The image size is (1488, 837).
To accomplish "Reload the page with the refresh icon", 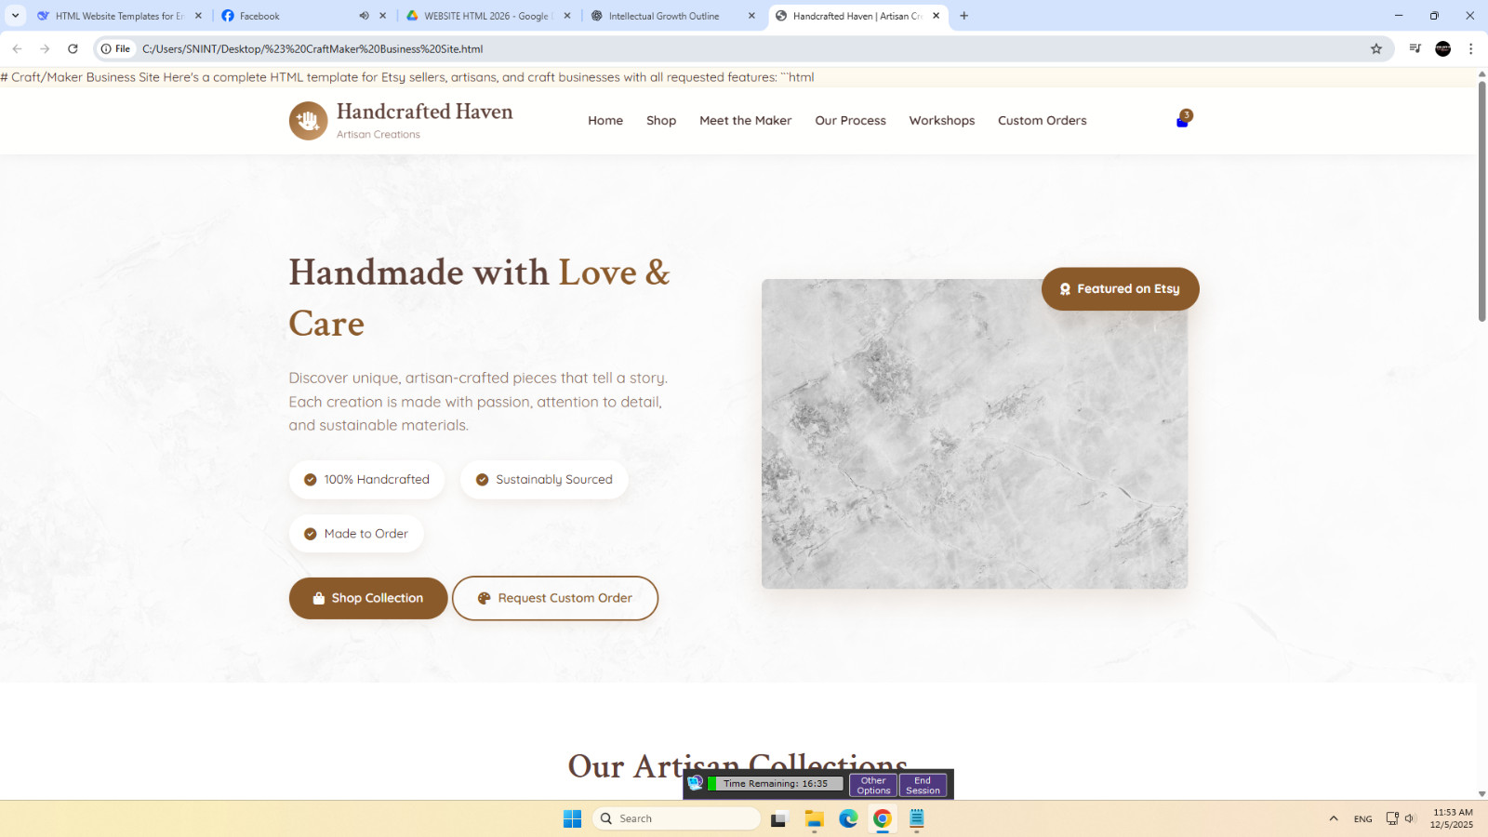I will [73, 49].
